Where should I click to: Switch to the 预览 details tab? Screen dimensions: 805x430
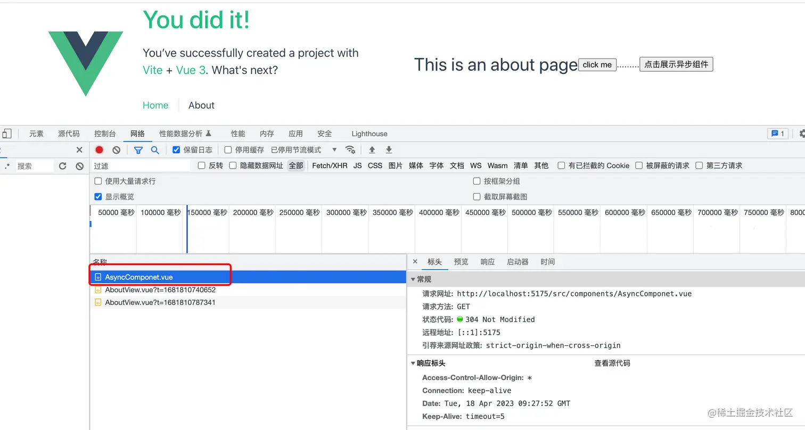tap(461, 262)
